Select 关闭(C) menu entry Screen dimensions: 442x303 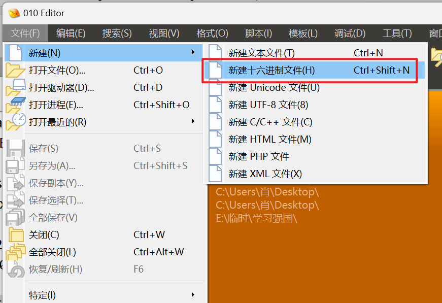tap(104, 234)
